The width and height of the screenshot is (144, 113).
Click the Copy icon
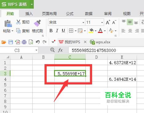tap(18, 31)
